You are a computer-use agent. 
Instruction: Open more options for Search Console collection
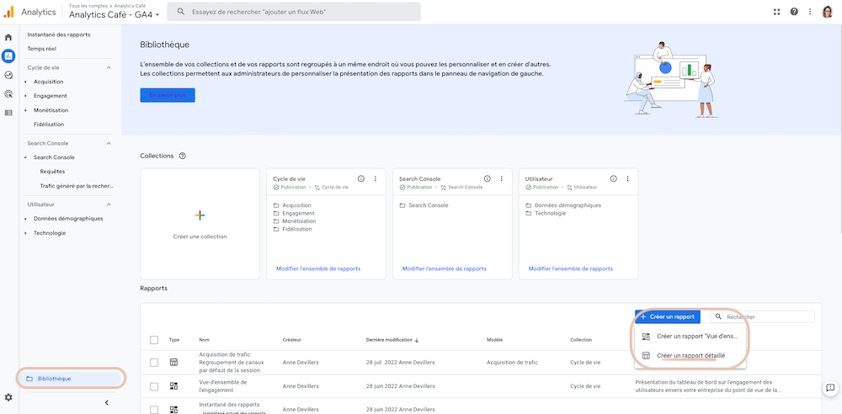pyautogui.click(x=502, y=178)
